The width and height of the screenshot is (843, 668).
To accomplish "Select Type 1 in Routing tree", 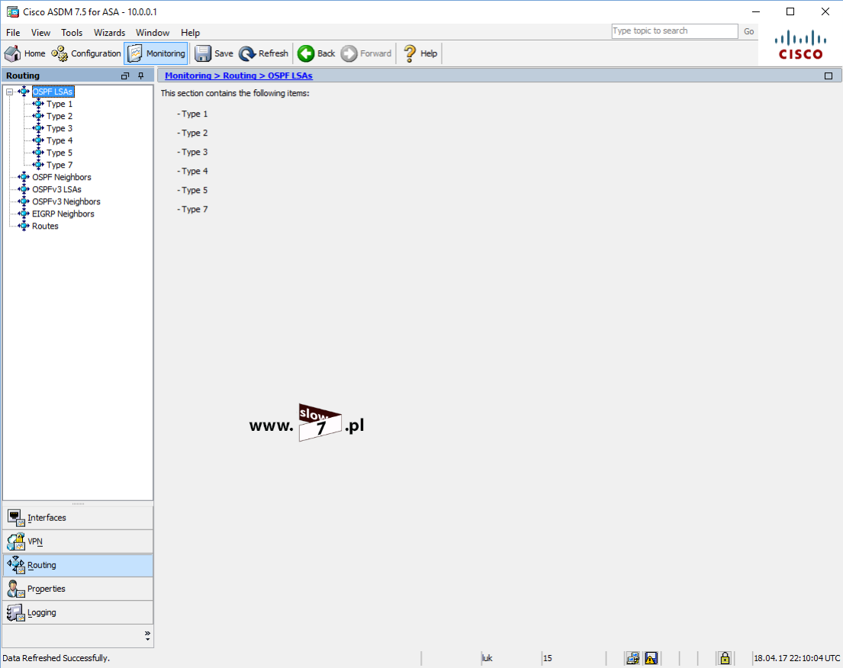I will tap(60, 104).
